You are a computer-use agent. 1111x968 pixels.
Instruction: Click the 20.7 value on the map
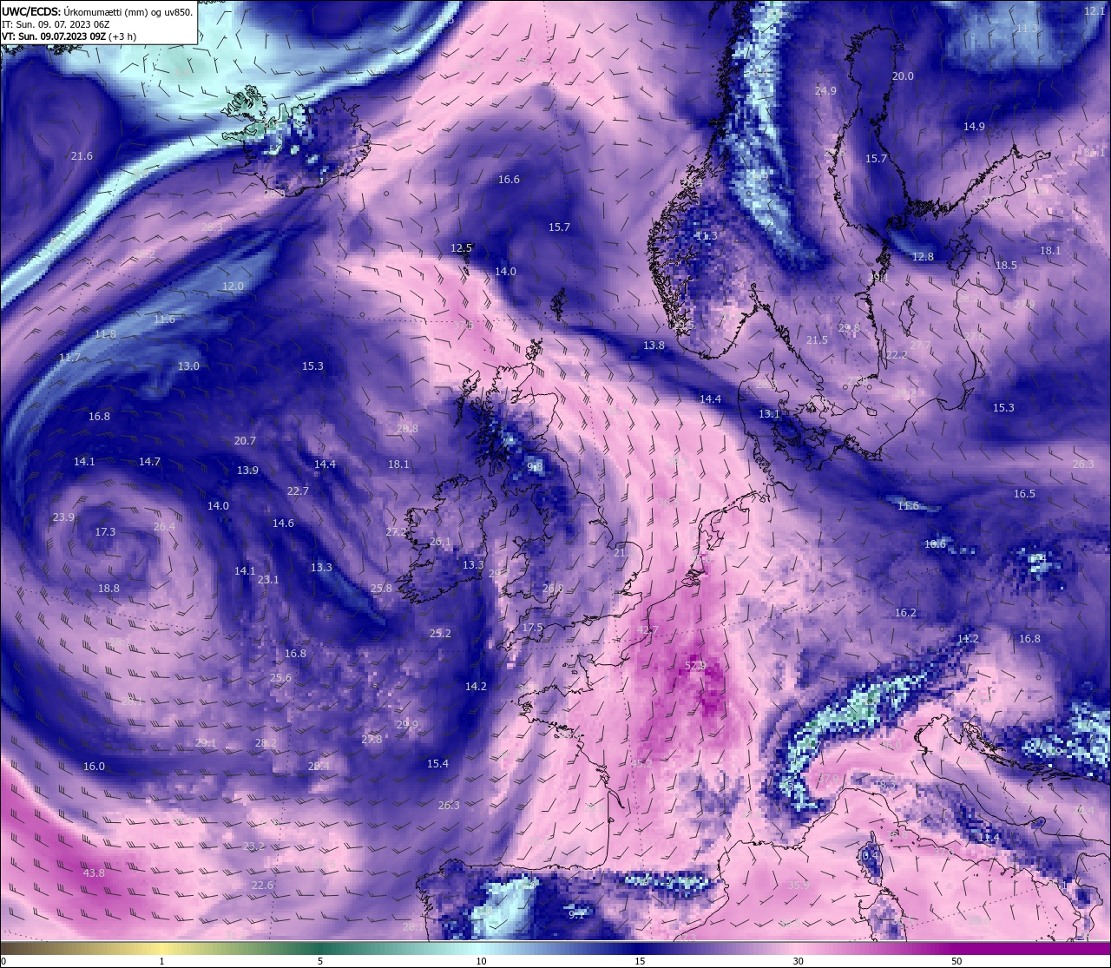(x=245, y=441)
